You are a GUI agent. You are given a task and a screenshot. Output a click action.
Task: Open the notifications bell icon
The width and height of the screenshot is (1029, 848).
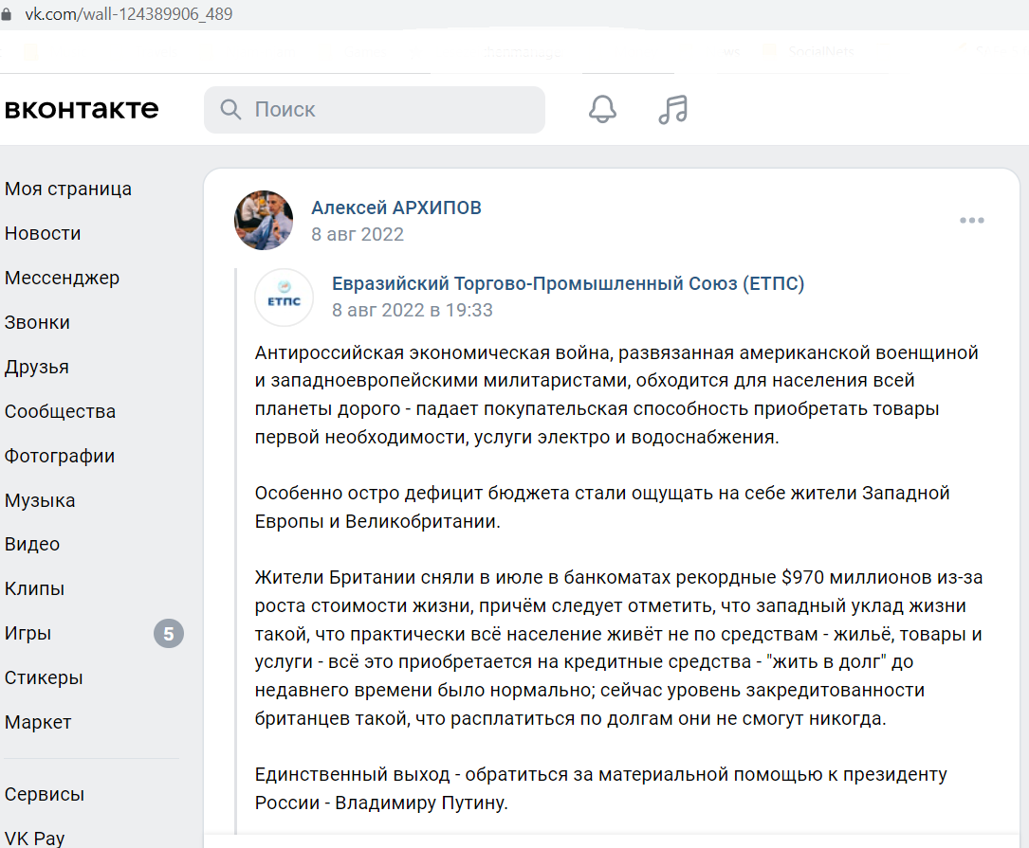coord(602,109)
